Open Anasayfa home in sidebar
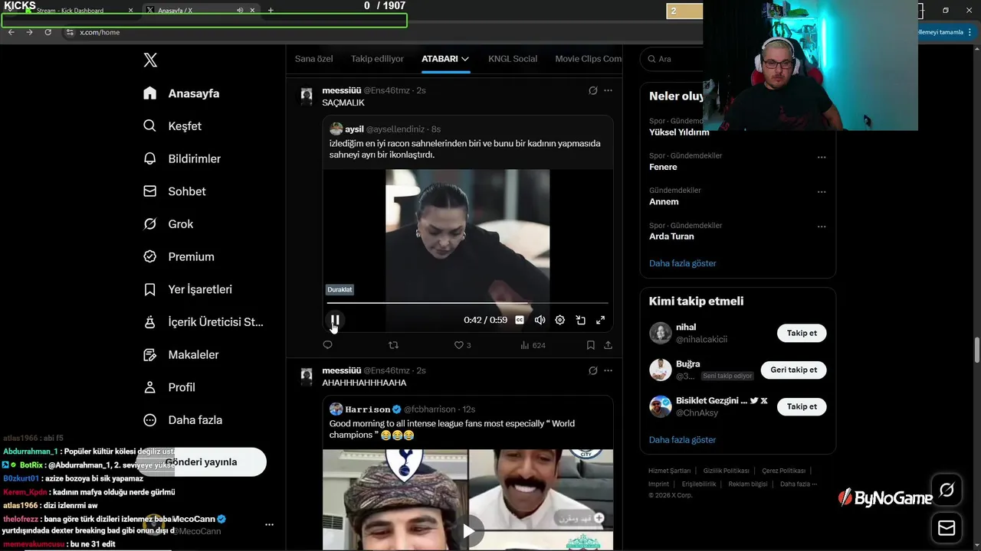This screenshot has height=551, width=981. coord(182,93)
